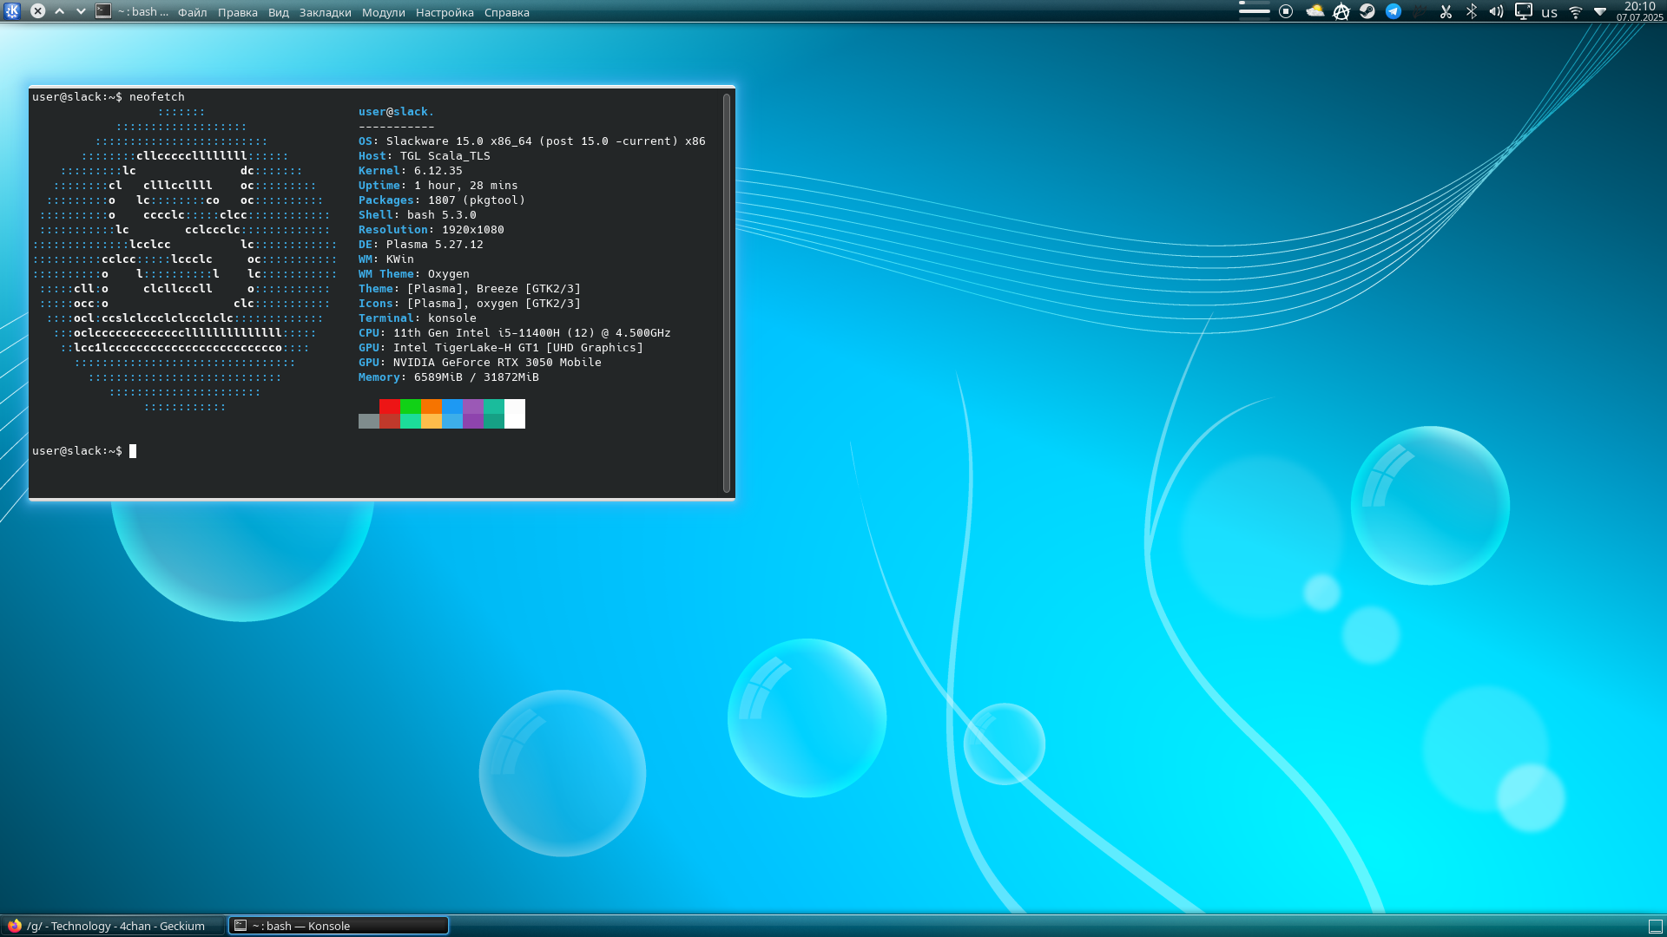
Task: Click the round stop-square tray icon
Action: (1286, 11)
